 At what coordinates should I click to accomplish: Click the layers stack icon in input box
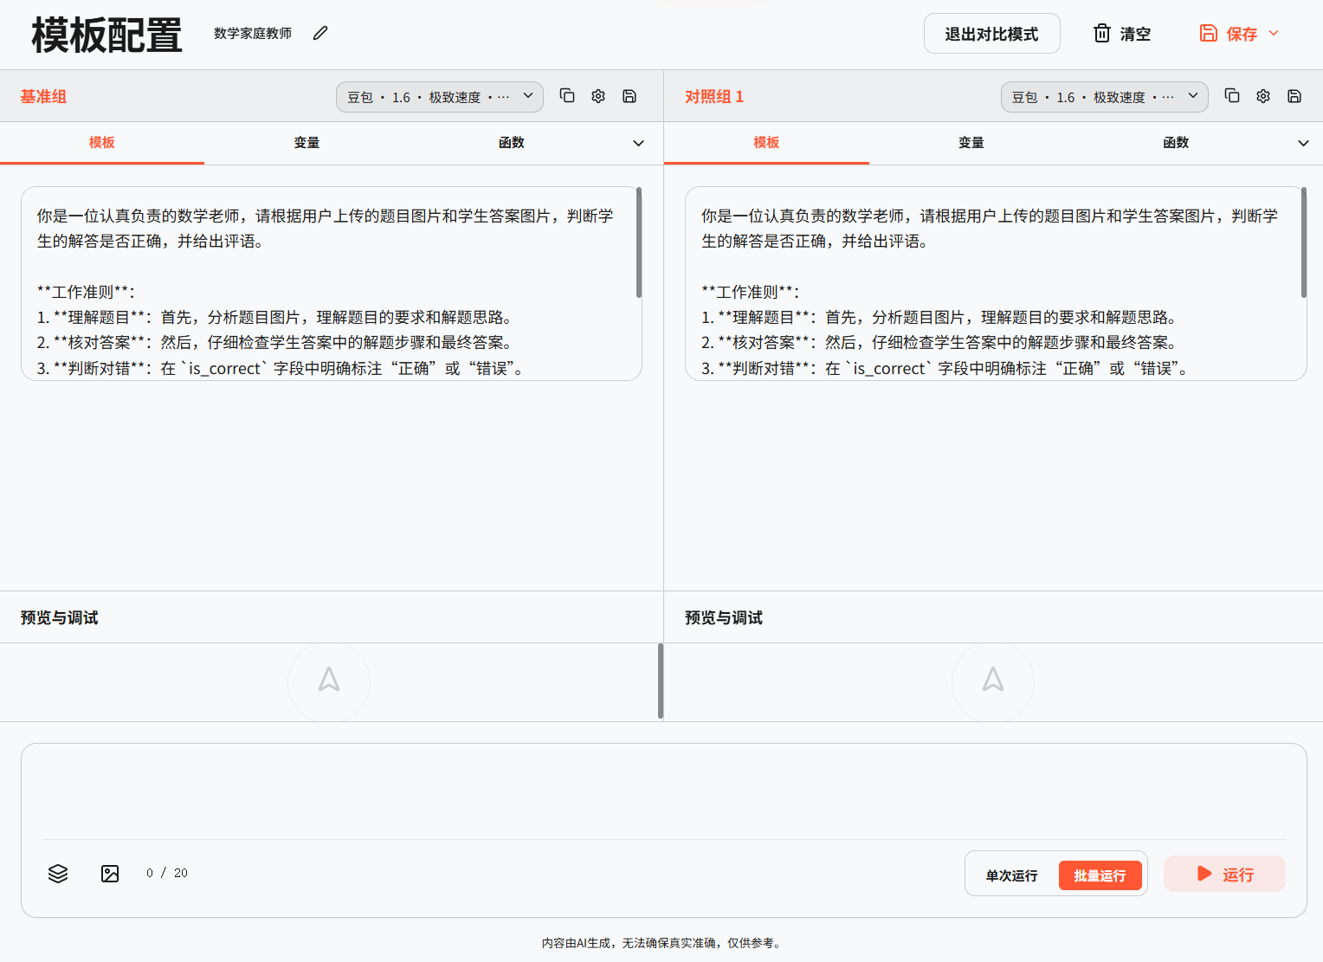[58, 874]
